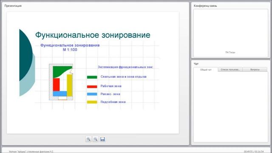The height and width of the screenshot is (153, 272).
Task: Switch to the Общий чат tab
Action: 206,70
